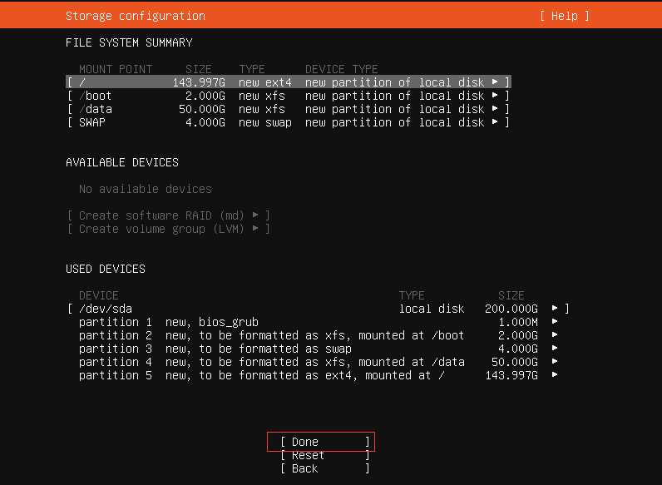Open arrow for partition 1 1.000M
The width and height of the screenshot is (662, 485).
[x=555, y=322]
